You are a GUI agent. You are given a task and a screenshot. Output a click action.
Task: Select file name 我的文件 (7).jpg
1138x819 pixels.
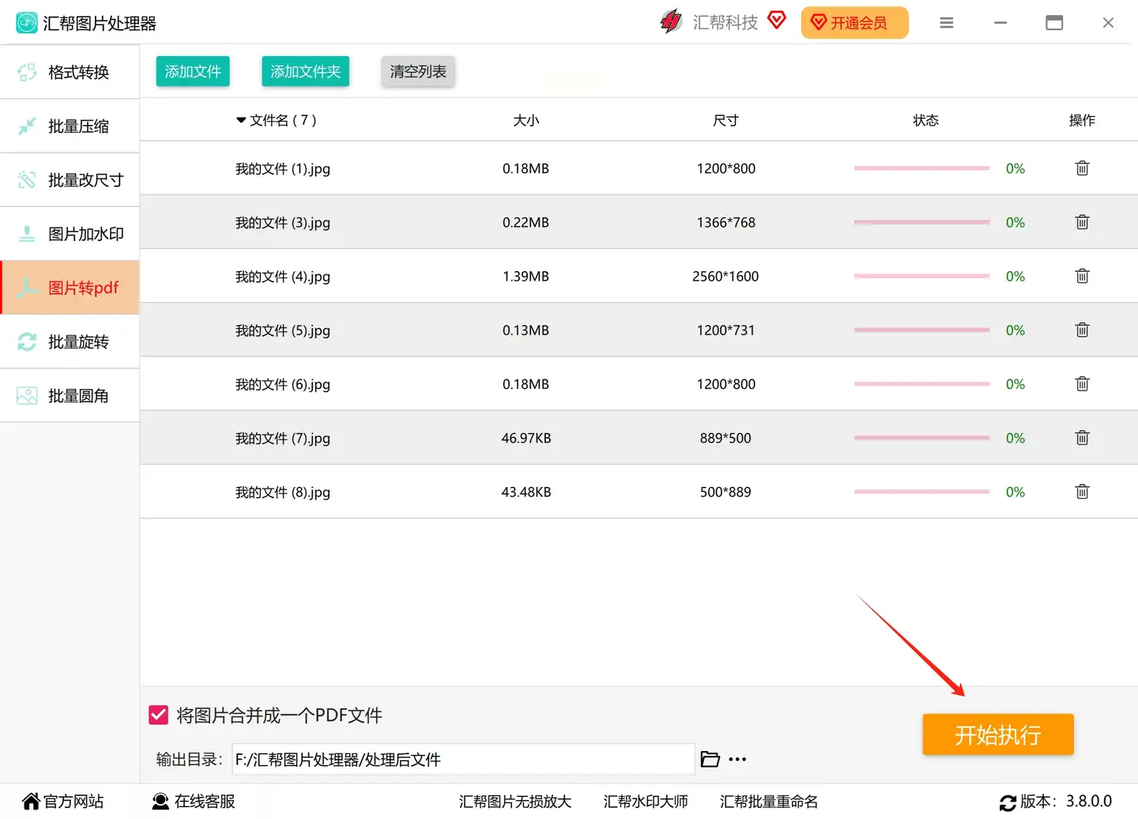tap(283, 438)
